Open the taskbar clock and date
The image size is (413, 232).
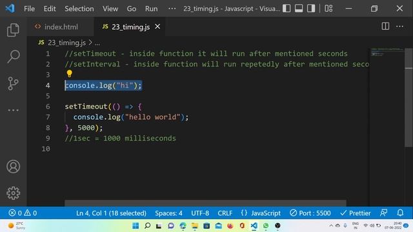(x=393, y=226)
